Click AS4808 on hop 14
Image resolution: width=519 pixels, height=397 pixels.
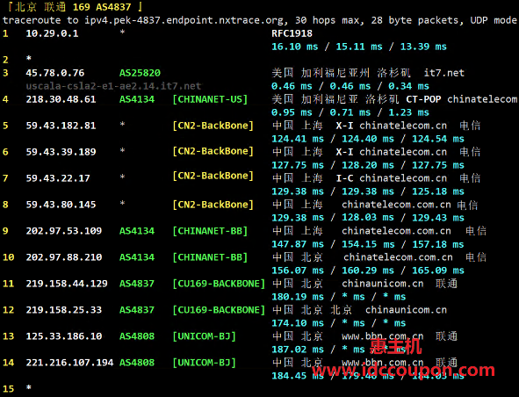[137, 363]
